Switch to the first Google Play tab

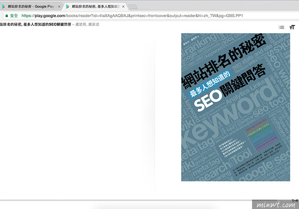(x=31, y=6)
